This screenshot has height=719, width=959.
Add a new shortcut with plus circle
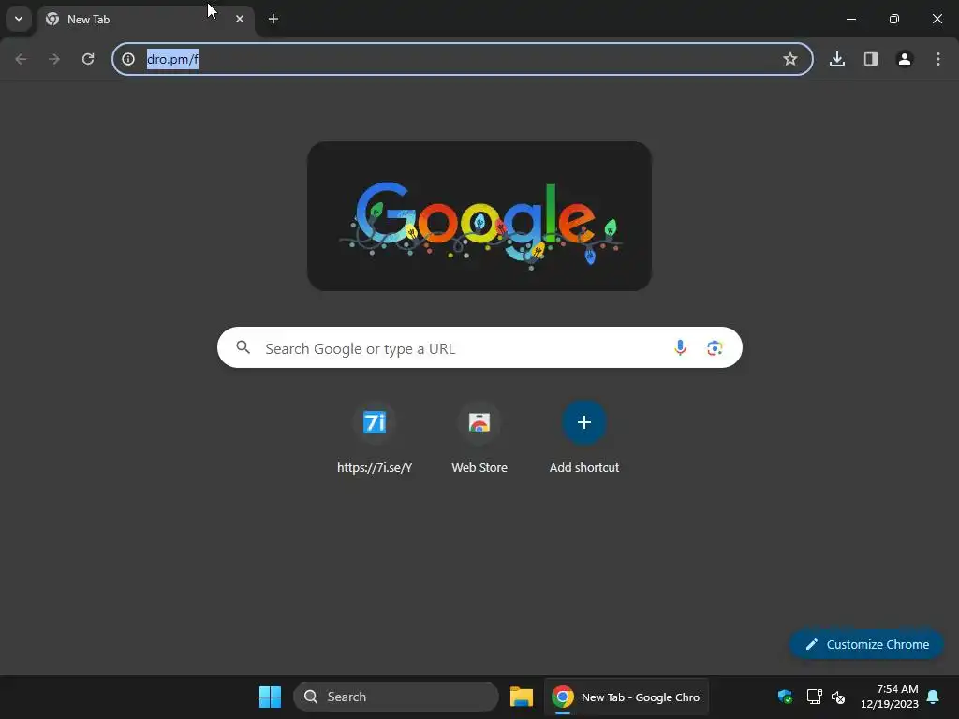tap(584, 422)
